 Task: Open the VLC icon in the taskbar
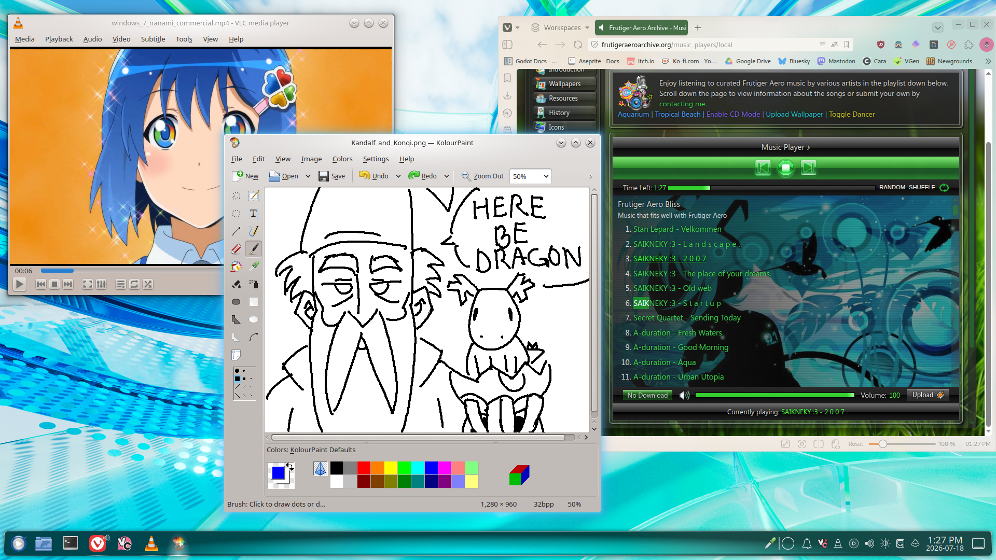click(151, 543)
